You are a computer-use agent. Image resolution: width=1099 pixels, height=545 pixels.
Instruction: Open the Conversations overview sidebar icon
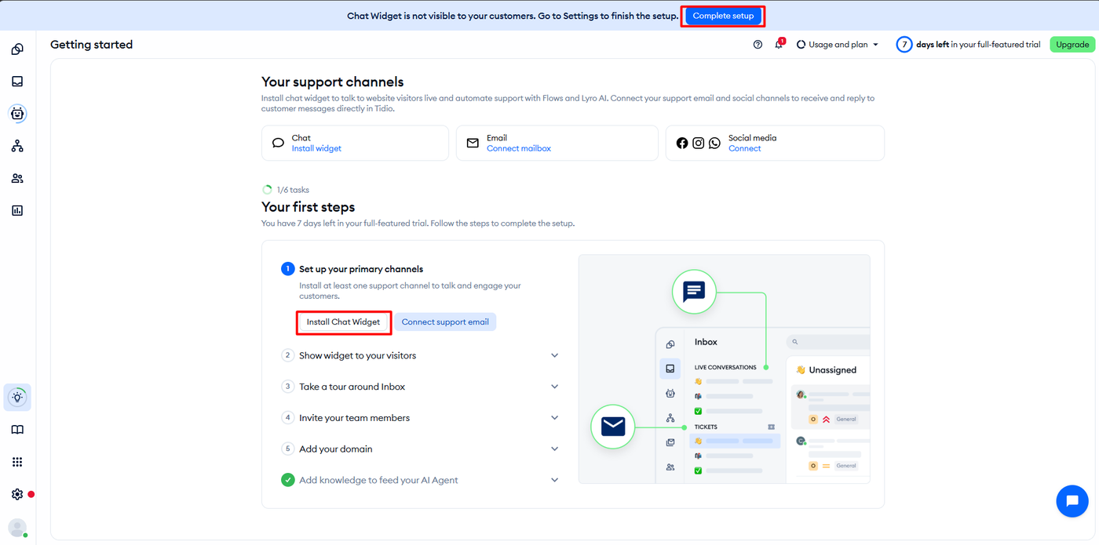17,49
